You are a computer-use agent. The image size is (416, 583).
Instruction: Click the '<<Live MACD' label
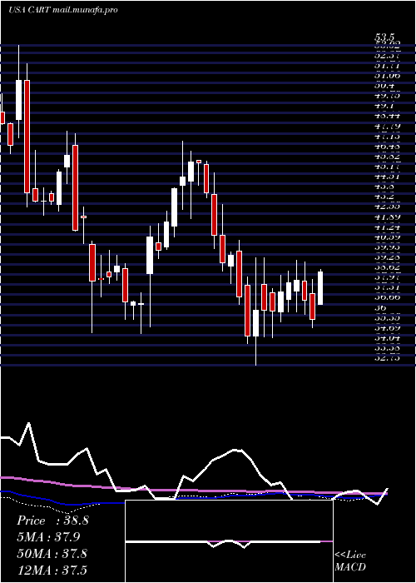(350, 561)
